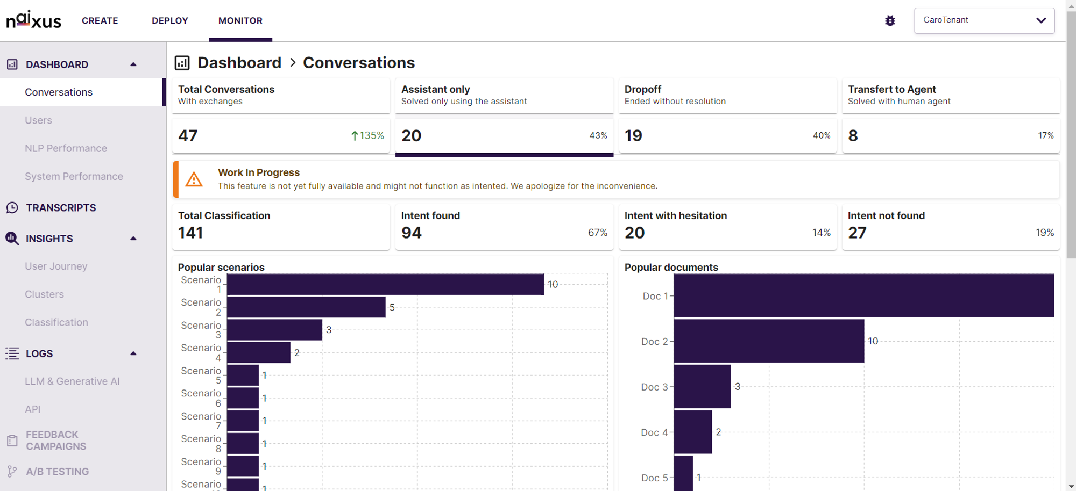Click the page vertical scrollbar
This screenshot has width=1076, height=491.
pyautogui.click(x=1071, y=245)
